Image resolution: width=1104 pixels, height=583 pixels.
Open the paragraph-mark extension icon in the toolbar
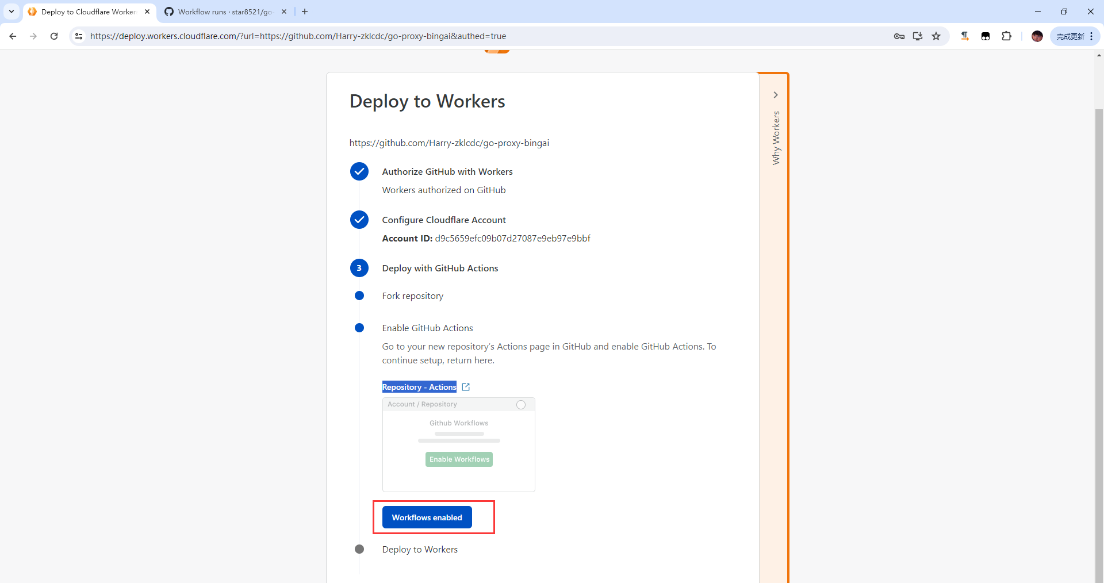[x=965, y=36]
